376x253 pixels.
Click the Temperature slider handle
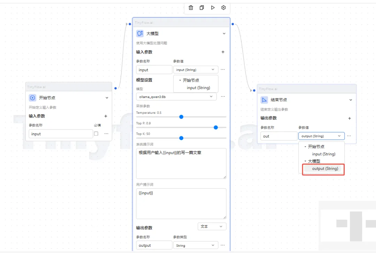[x=181, y=117]
